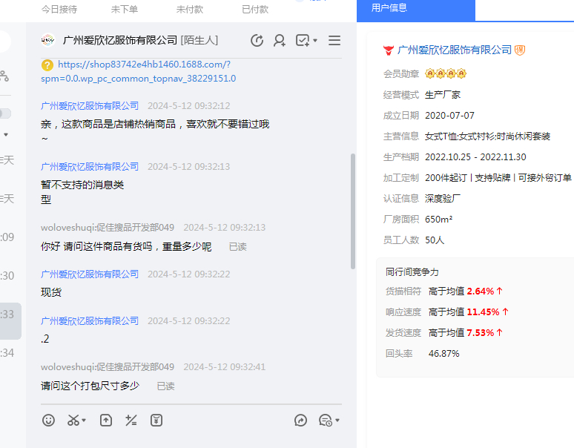Screen dimensions: 574x448
Task: Open the hamburger menu in chat header
Action: point(334,41)
